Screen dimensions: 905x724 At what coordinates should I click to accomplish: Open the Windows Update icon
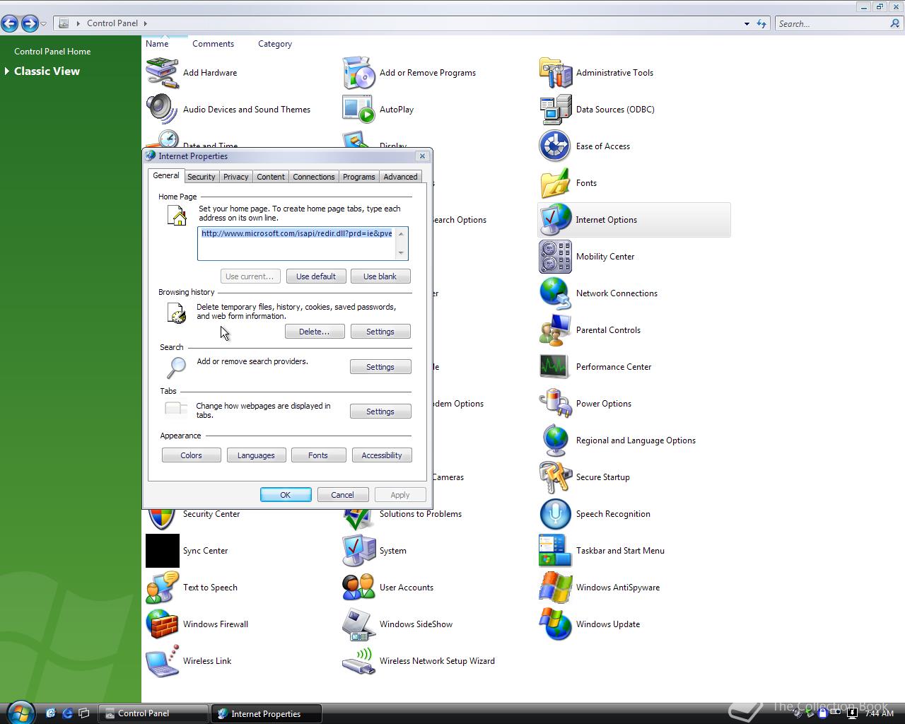555,624
